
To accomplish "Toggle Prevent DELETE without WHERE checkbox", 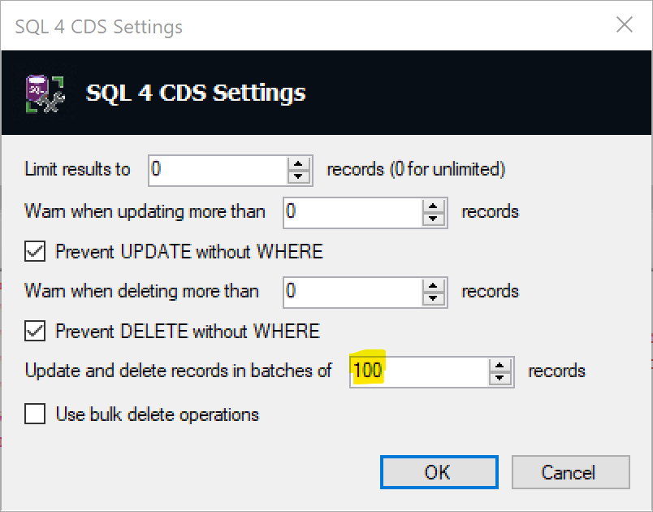I will coord(36,332).
